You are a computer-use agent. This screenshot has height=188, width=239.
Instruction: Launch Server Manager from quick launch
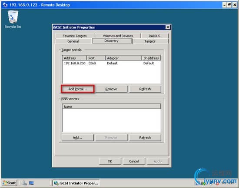[24, 183]
